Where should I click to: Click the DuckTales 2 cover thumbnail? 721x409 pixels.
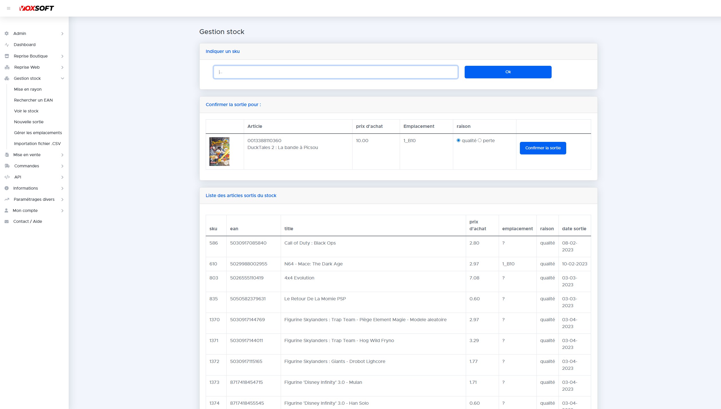click(219, 152)
